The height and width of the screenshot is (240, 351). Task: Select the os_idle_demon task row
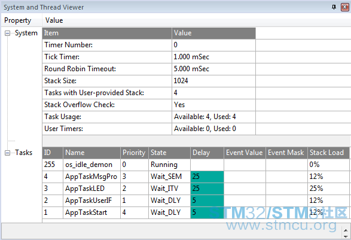coord(196,165)
